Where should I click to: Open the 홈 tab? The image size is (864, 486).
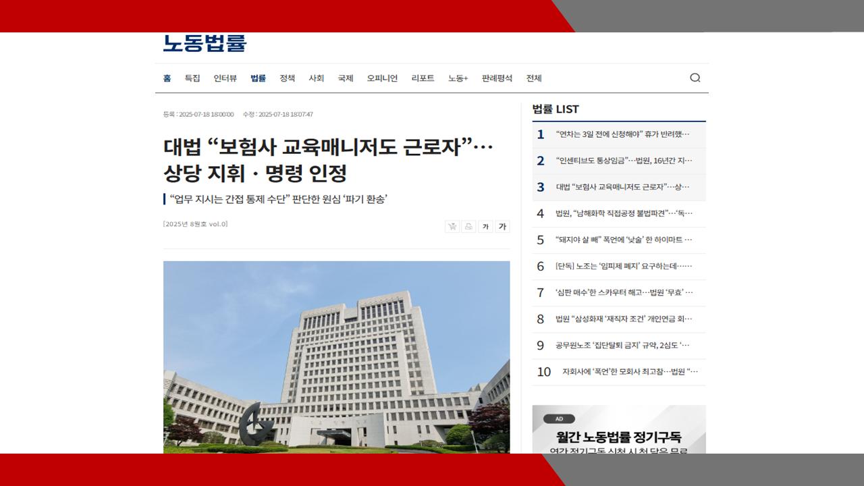click(x=166, y=78)
